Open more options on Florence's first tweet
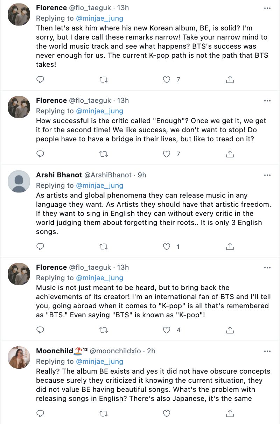 pyautogui.click(x=267, y=8)
